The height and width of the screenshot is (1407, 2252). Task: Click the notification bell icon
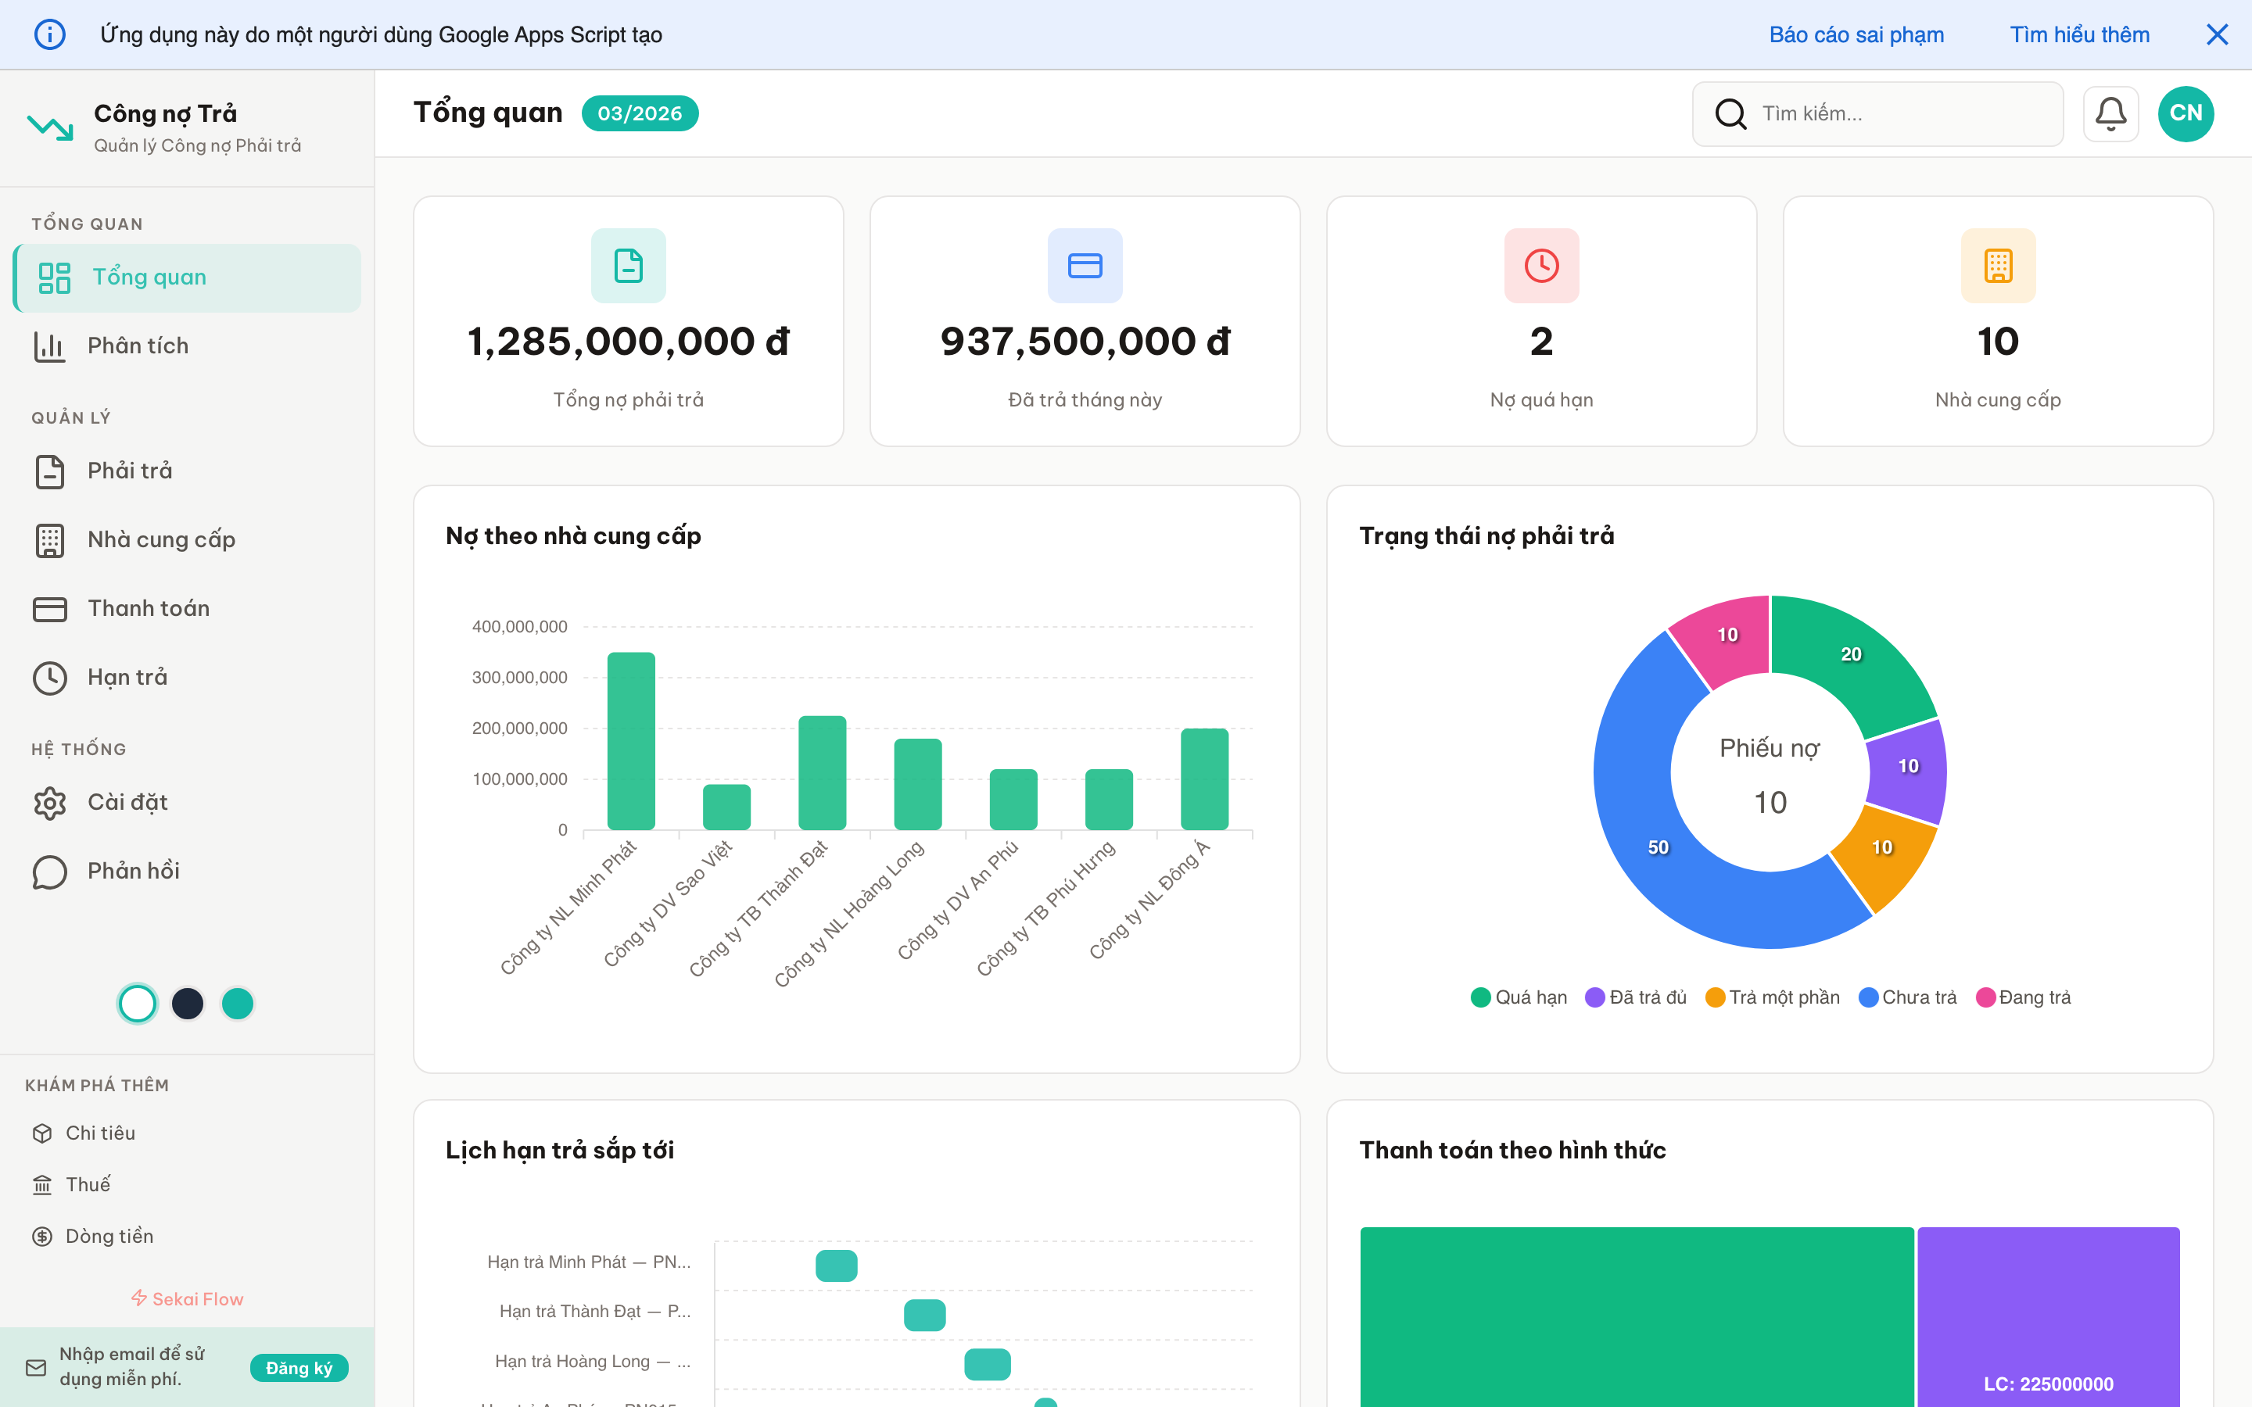[2110, 113]
